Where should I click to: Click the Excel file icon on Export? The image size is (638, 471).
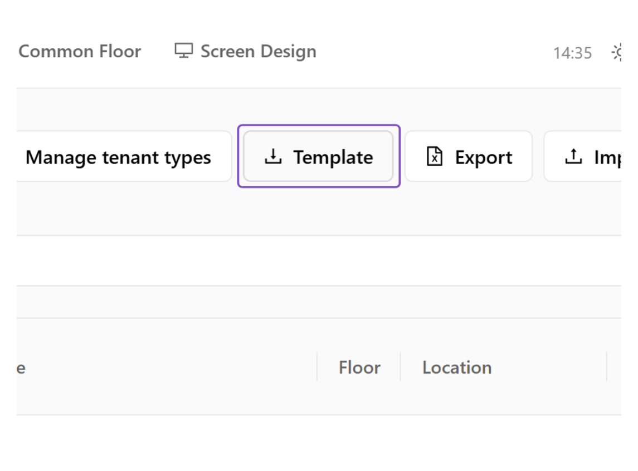tap(434, 156)
